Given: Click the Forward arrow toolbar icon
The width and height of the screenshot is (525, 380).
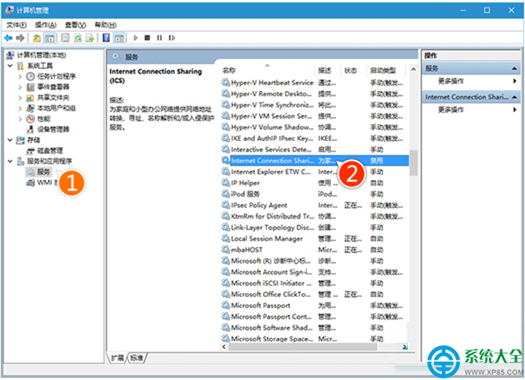Looking at the screenshot, I should [x=20, y=38].
